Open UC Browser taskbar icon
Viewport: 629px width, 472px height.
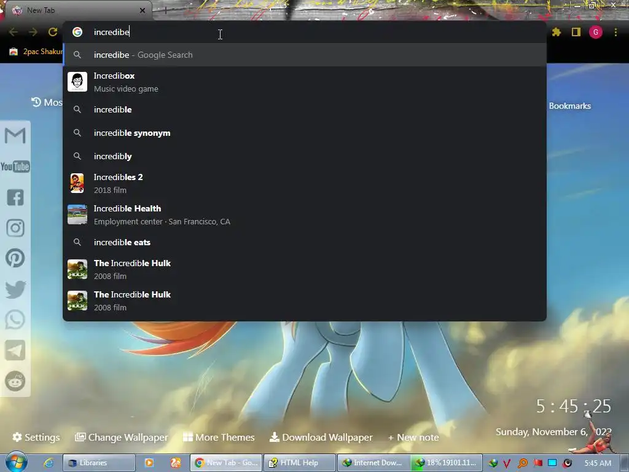[176, 463]
